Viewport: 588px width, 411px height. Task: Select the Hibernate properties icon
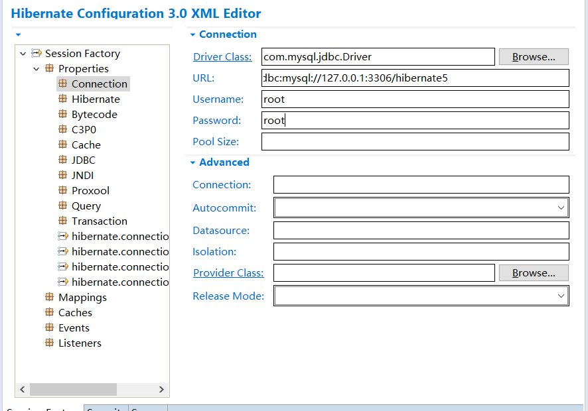click(x=62, y=99)
